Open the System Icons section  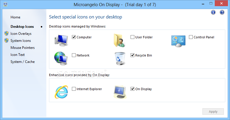pos(21,41)
